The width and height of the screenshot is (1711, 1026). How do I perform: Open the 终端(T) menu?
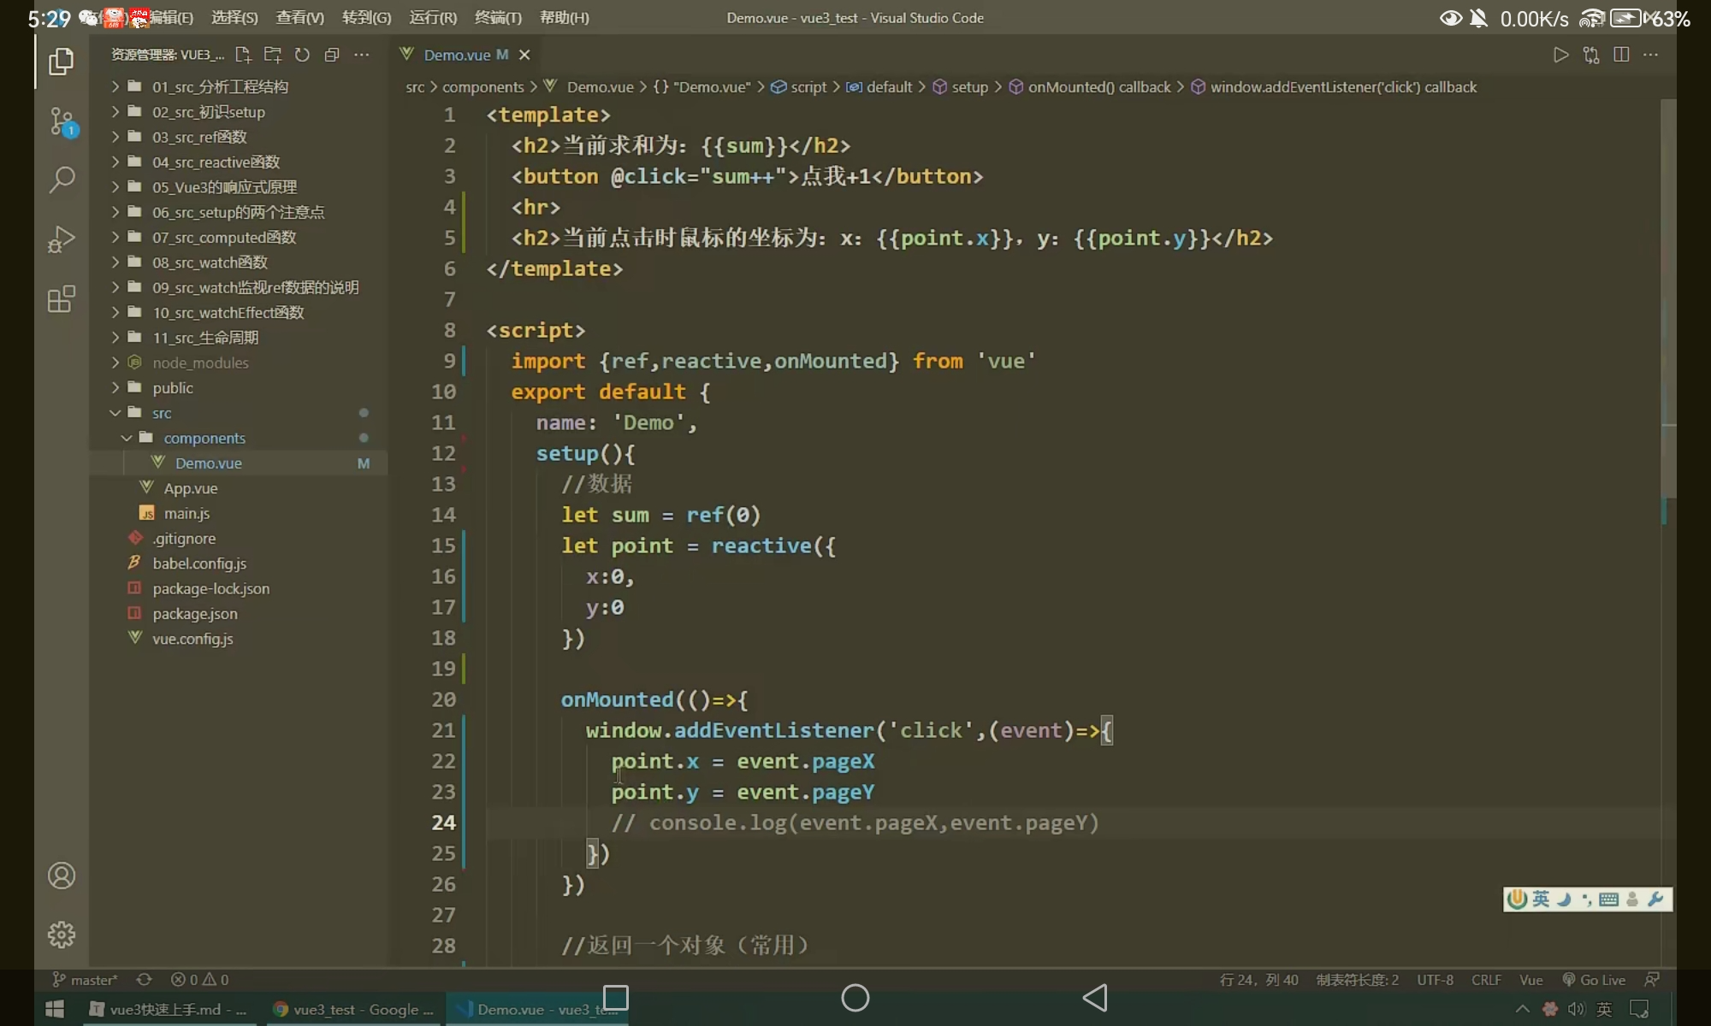(497, 17)
